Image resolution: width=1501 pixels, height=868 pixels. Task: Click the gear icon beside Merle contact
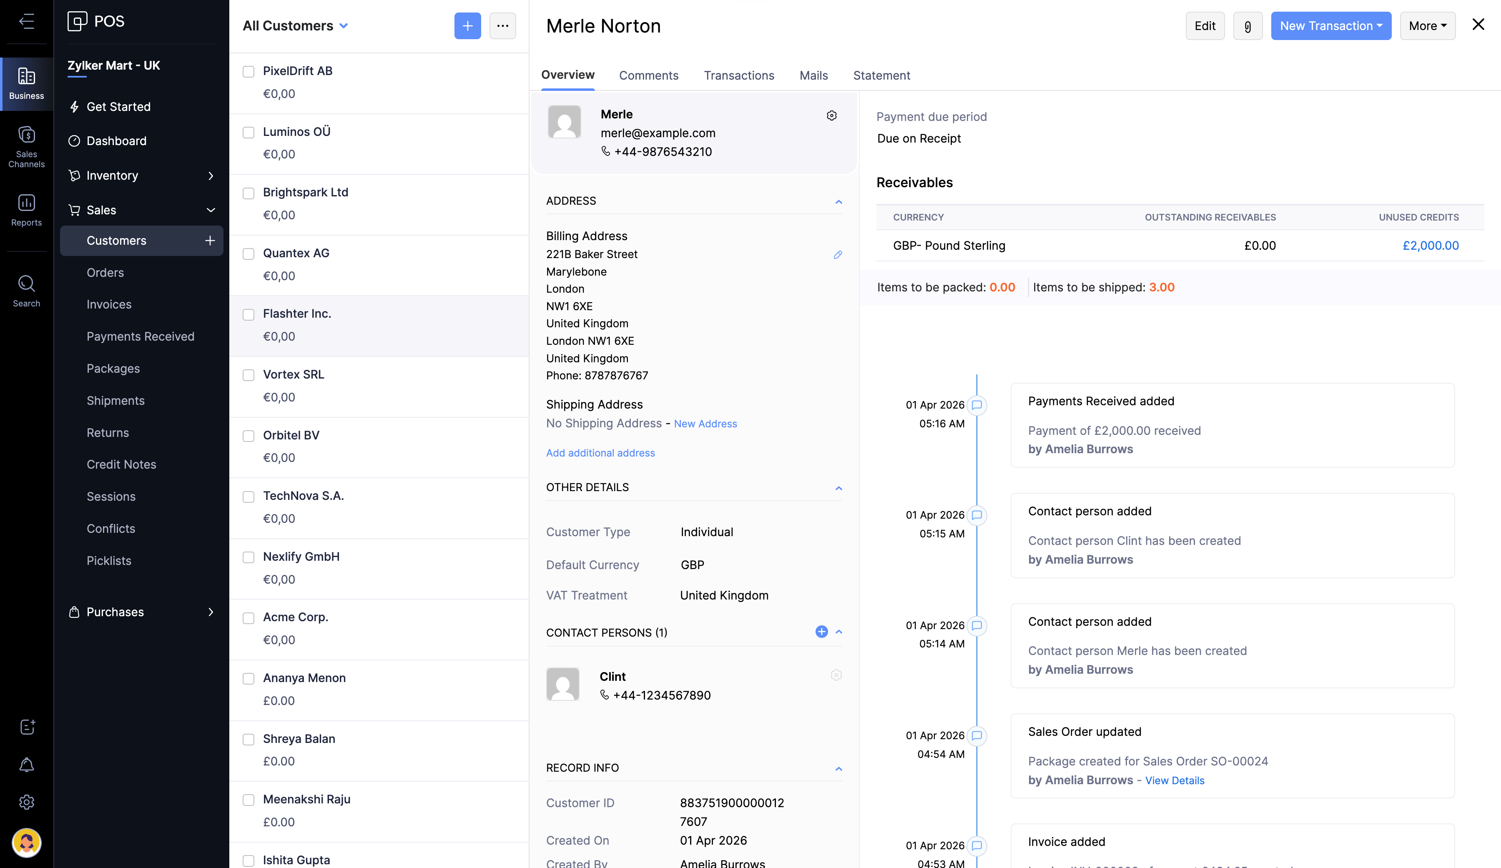point(831,115)
